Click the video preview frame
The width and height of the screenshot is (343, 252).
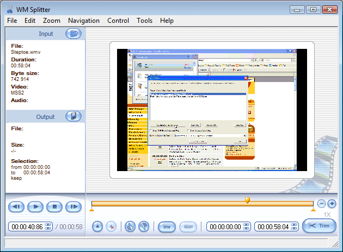[x=212, y=110]
